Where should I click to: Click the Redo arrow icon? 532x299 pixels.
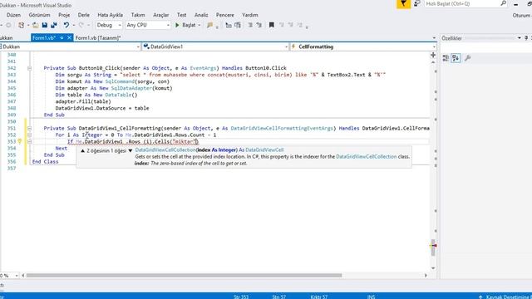tap(81, 25)
